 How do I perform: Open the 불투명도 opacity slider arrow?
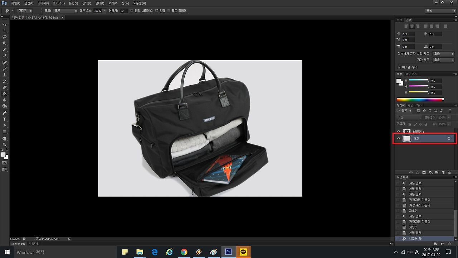click(104, 11)
